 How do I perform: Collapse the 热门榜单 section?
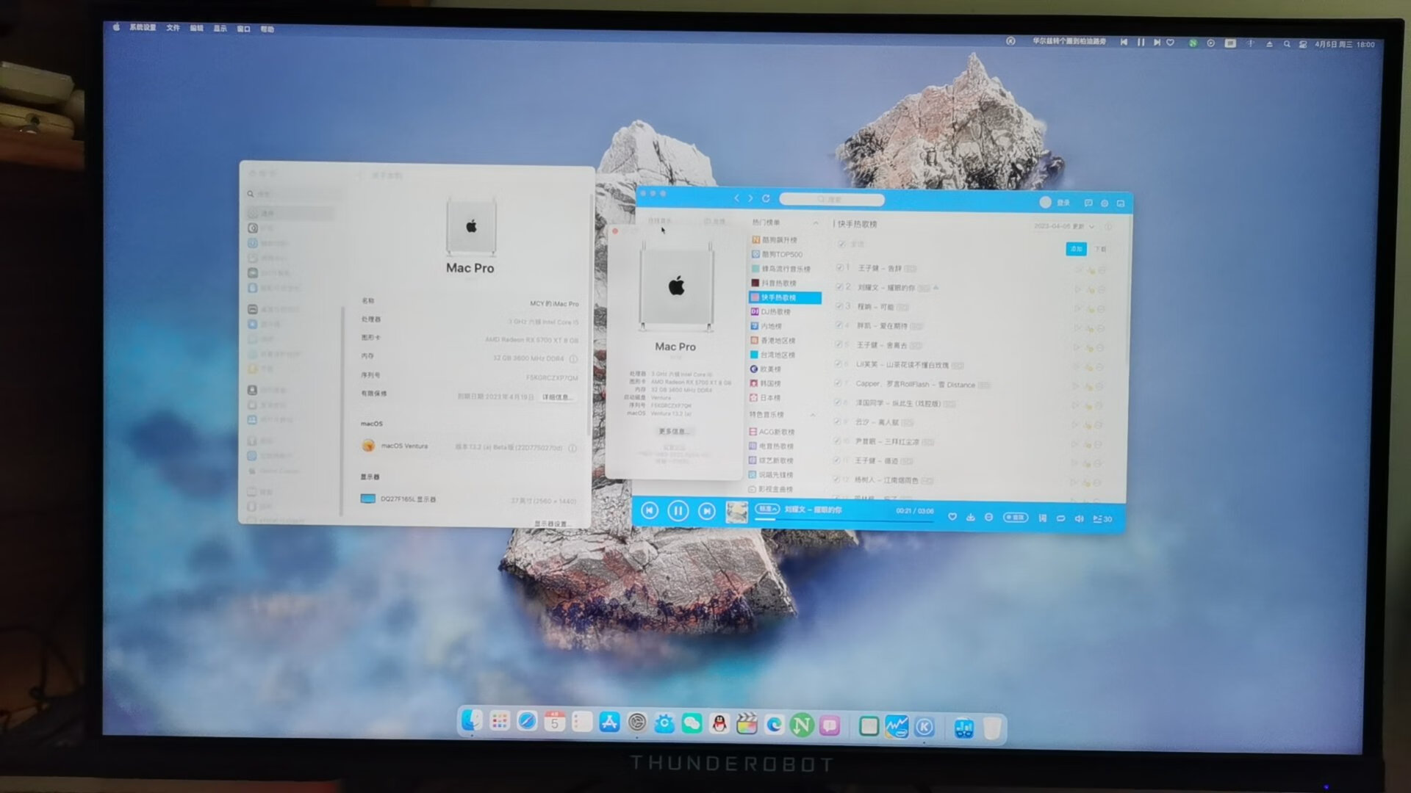tap(815, 222)
